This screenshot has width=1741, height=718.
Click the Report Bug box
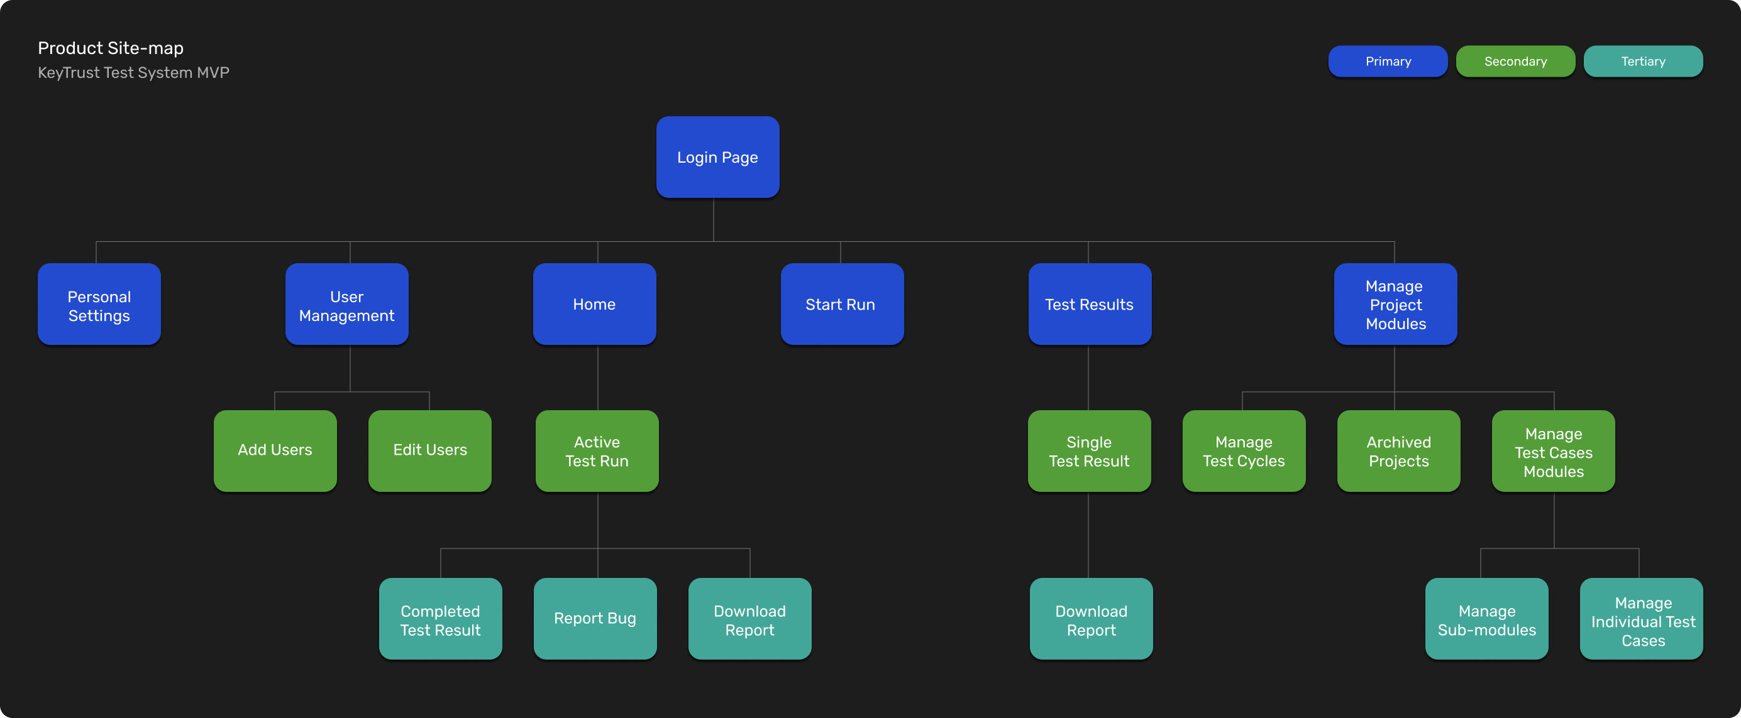[595, 619]
